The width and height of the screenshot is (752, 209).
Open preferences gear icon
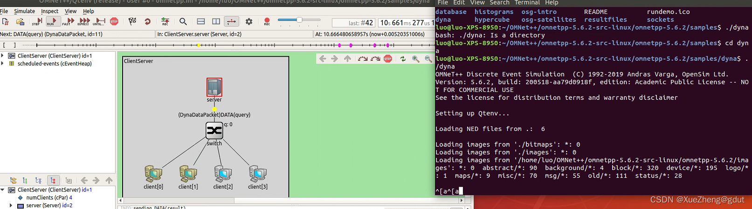[x=249, y=21]
